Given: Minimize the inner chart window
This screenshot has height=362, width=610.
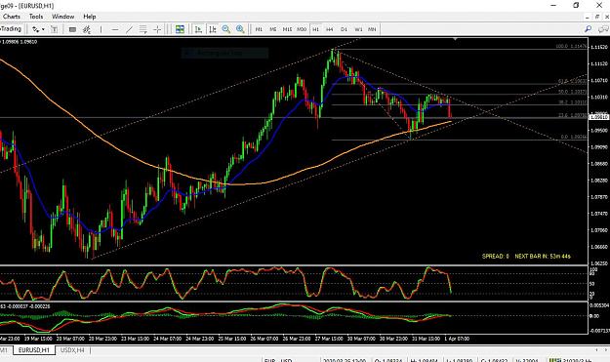Looking at the screenshot, I should coord(588,17).
